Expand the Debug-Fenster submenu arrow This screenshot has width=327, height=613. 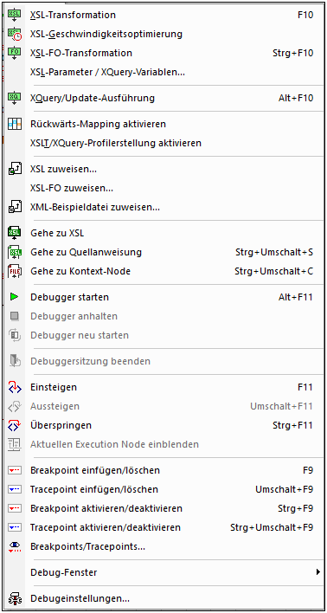point(317,572)
